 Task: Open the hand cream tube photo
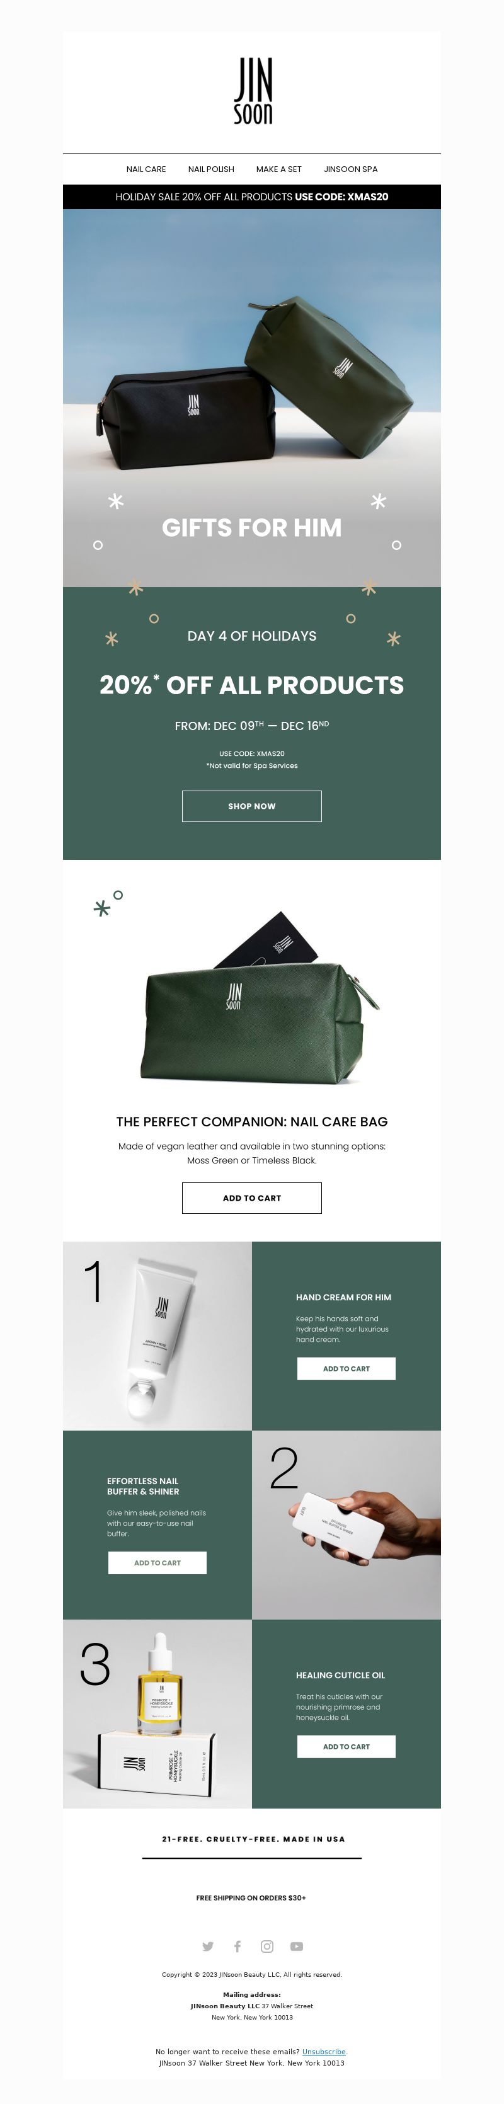(x=157, y=1336)
